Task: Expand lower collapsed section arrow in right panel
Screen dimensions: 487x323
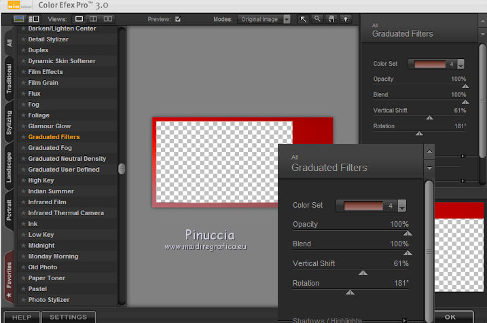Action: pyautogui.click(x=463, y=181)
